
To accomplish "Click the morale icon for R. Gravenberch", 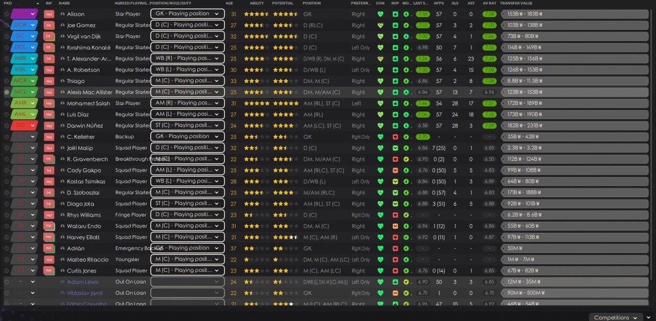I will coord(406,159).
